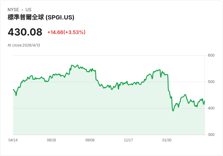
Task: Select the current price 430.08
Action: point(25,32)
